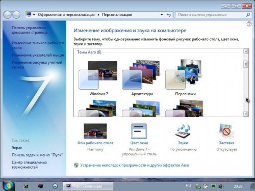Open 'Изменение указателей мыши' link
The image size is (255, 191).
pyautogui.click(x=38, y=55)
